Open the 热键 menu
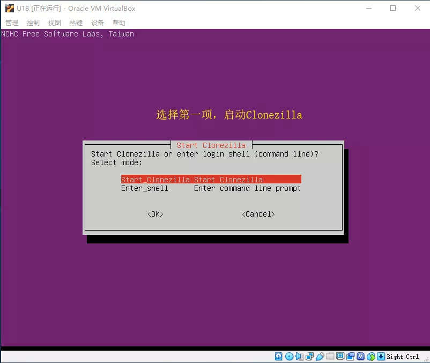430x363 pixels. pyautogui.click(x=76, y=23)
